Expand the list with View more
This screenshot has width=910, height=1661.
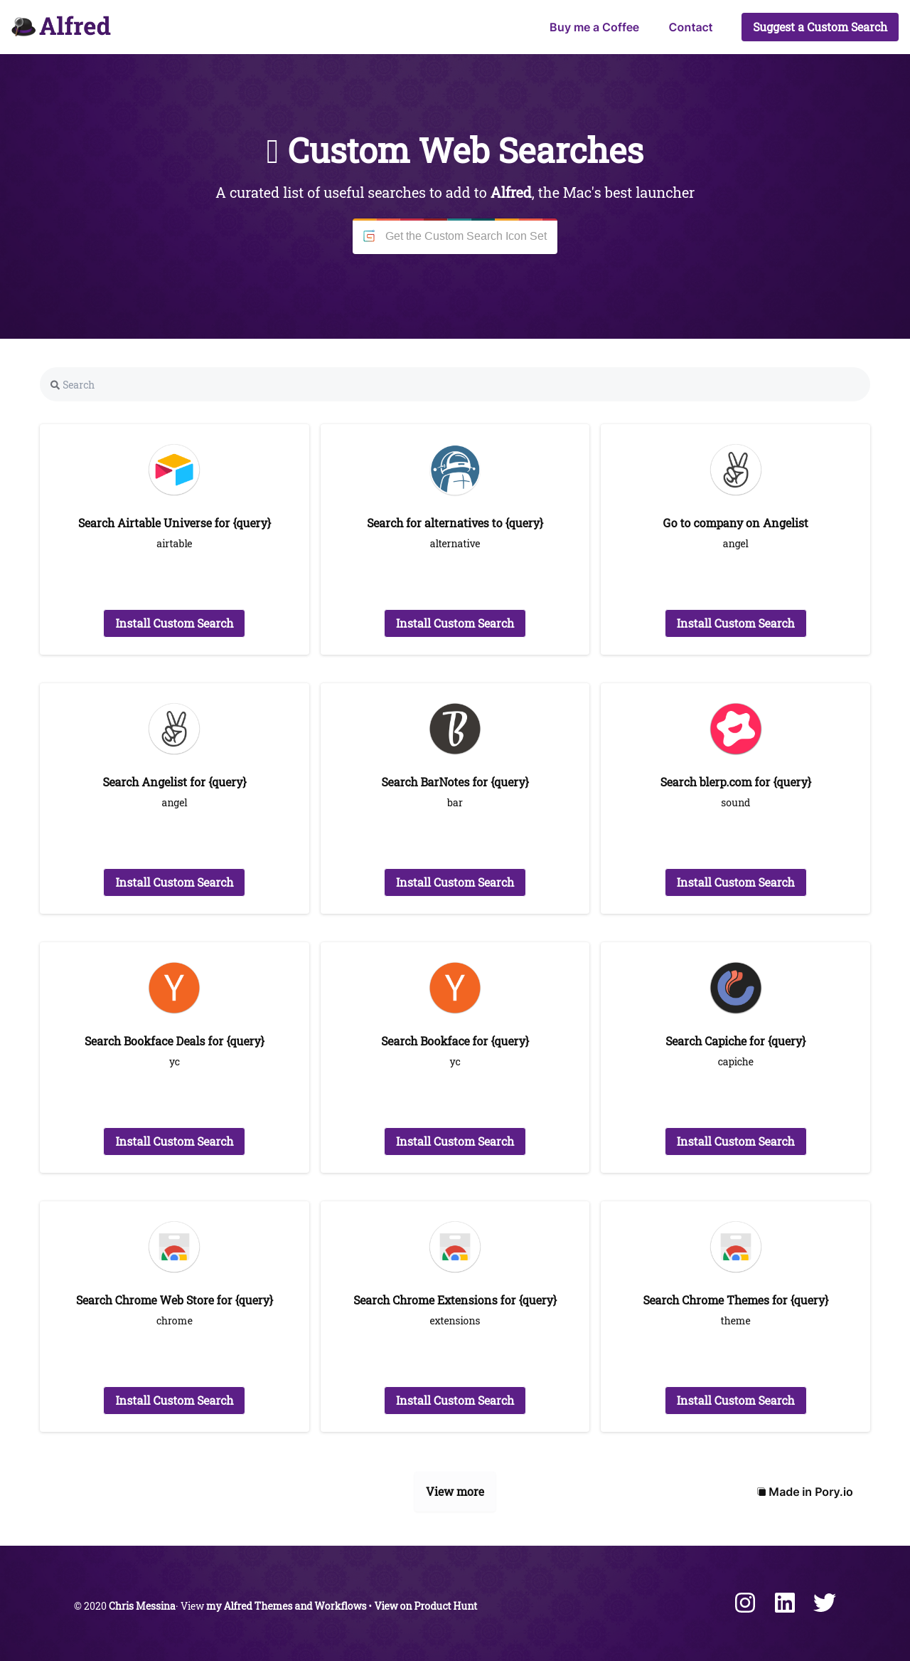455,1492
